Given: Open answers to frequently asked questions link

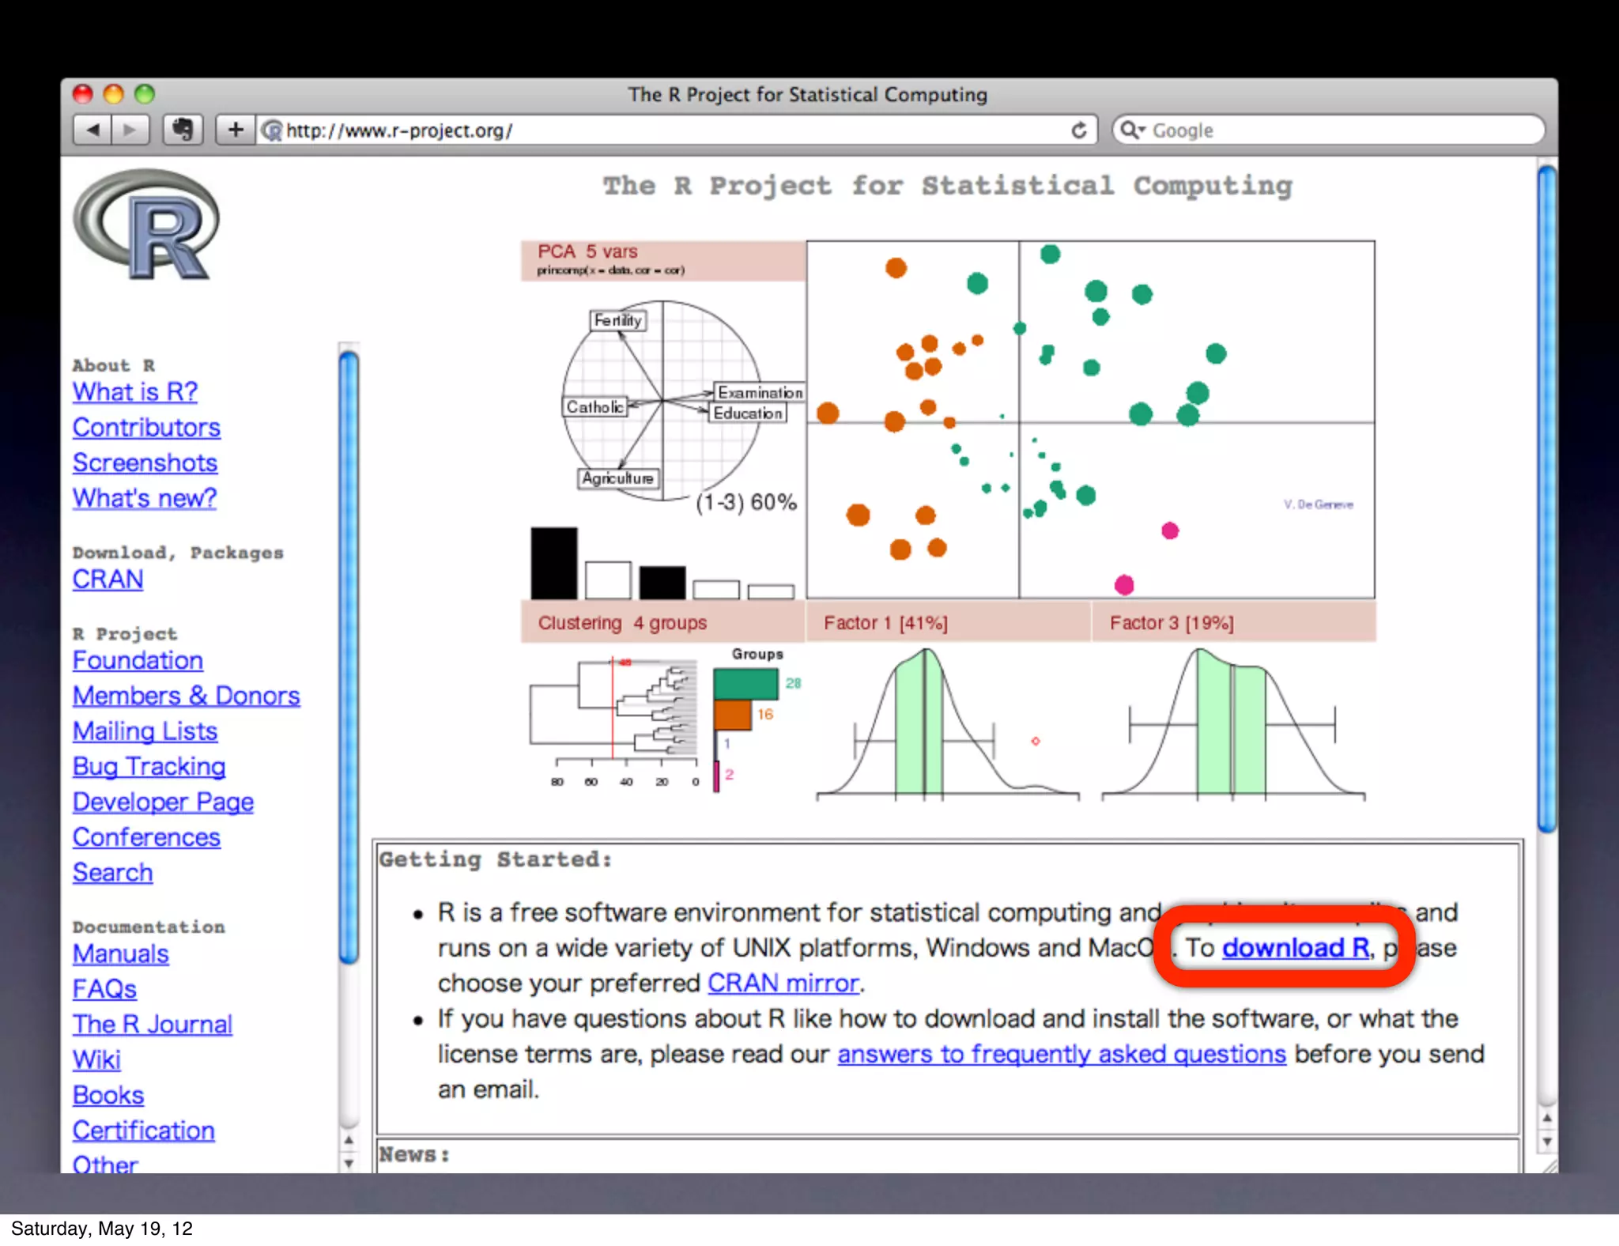Looking at the screenshot, I should 1061,1054.
